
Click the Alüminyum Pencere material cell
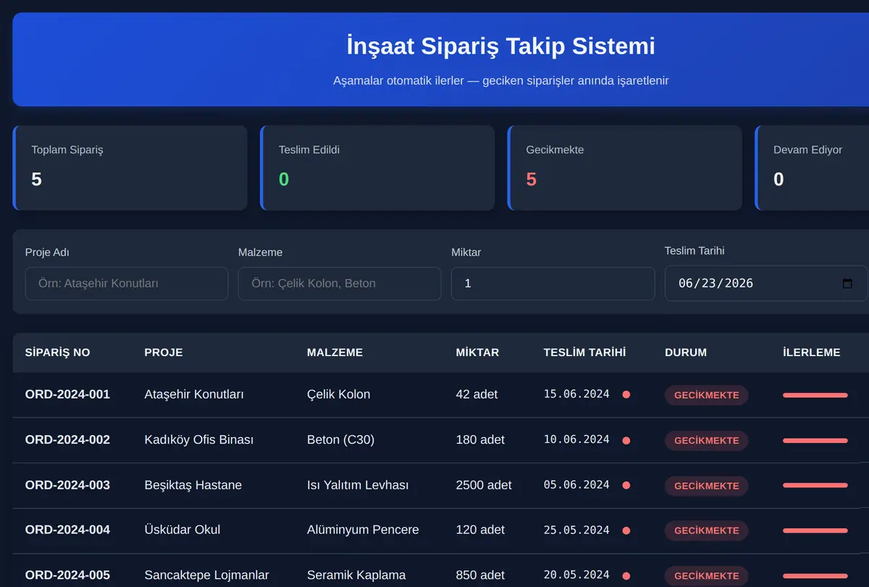[363, 530]
